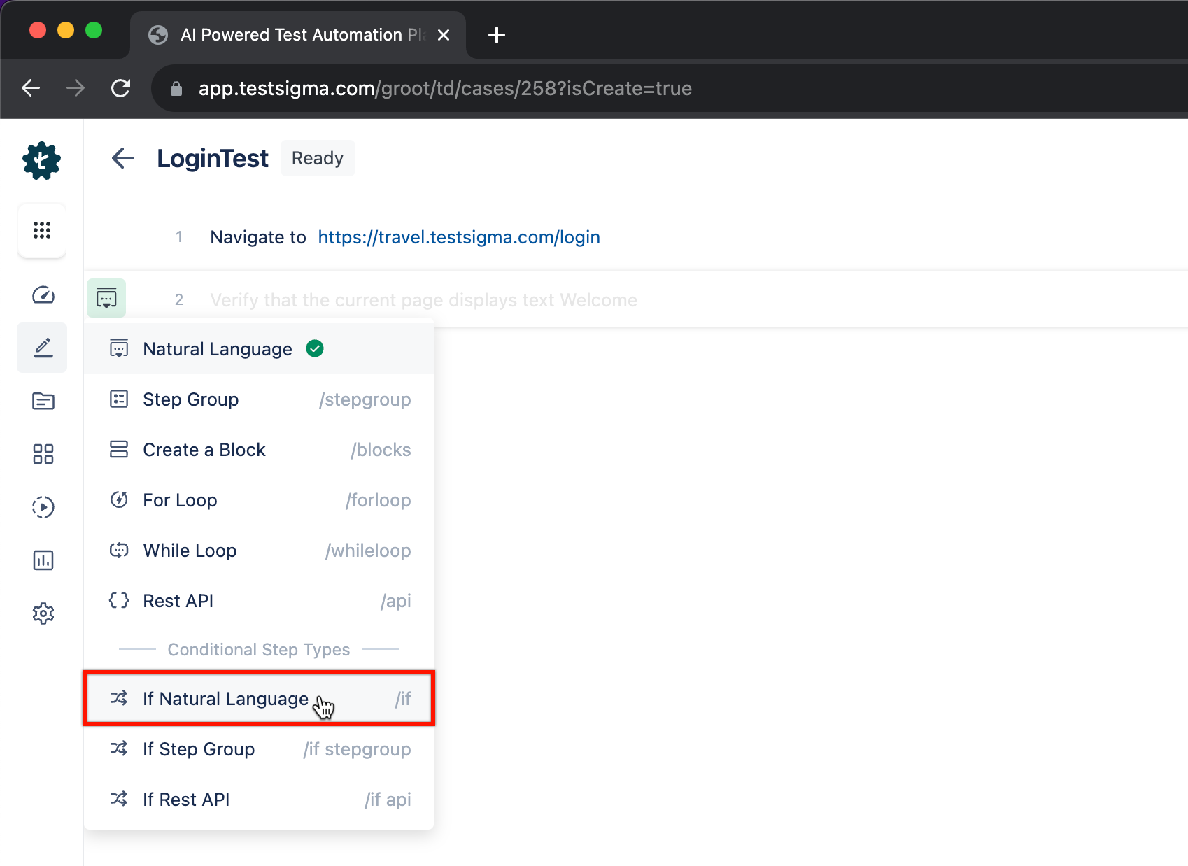The width and height of the screenshot is (1188, 866).
Task: Click the Step Group list icon
Action: coord(119,399)
